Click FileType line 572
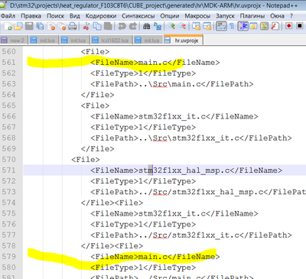Image resolution: width=306 pixels, height=279 pixels. pos(143,181)
